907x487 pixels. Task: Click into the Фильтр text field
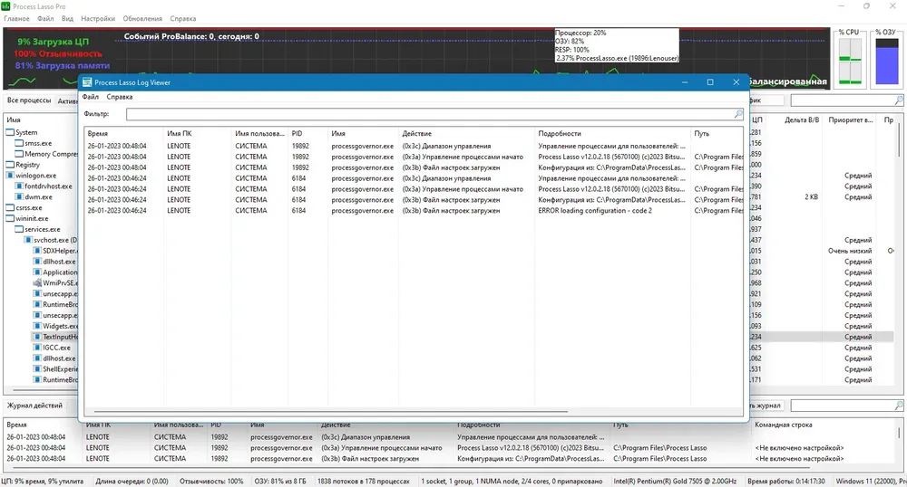[x=426, y=115]
